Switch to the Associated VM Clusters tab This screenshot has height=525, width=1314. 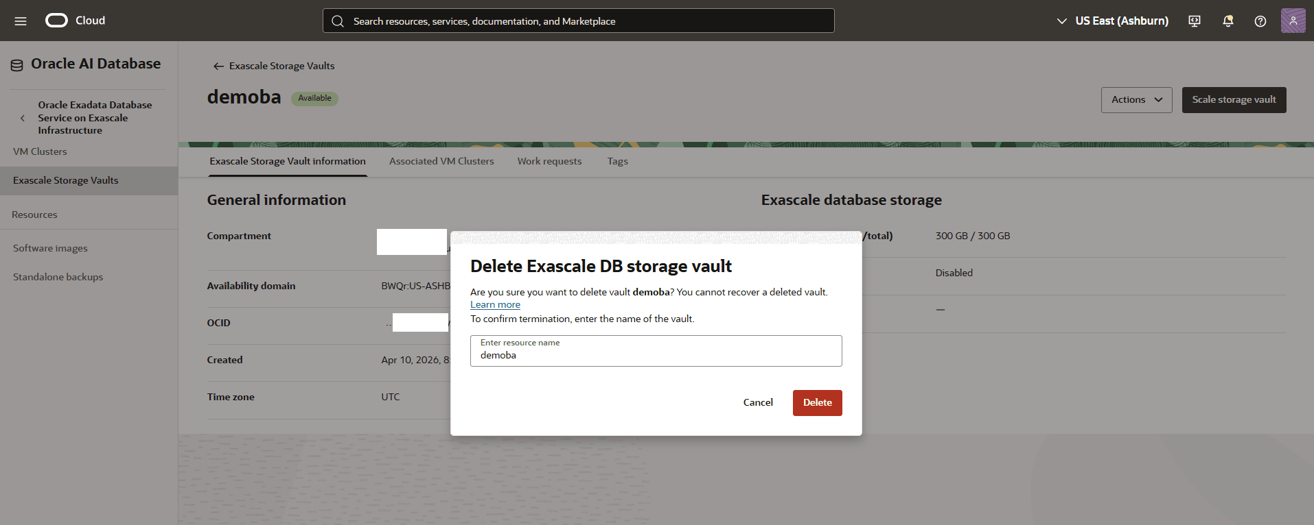coord(441,162)
